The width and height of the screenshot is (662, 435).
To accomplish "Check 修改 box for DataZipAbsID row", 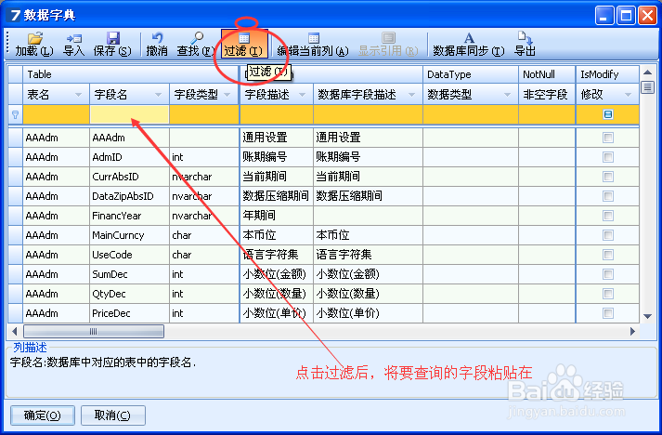I will [608, 196].
